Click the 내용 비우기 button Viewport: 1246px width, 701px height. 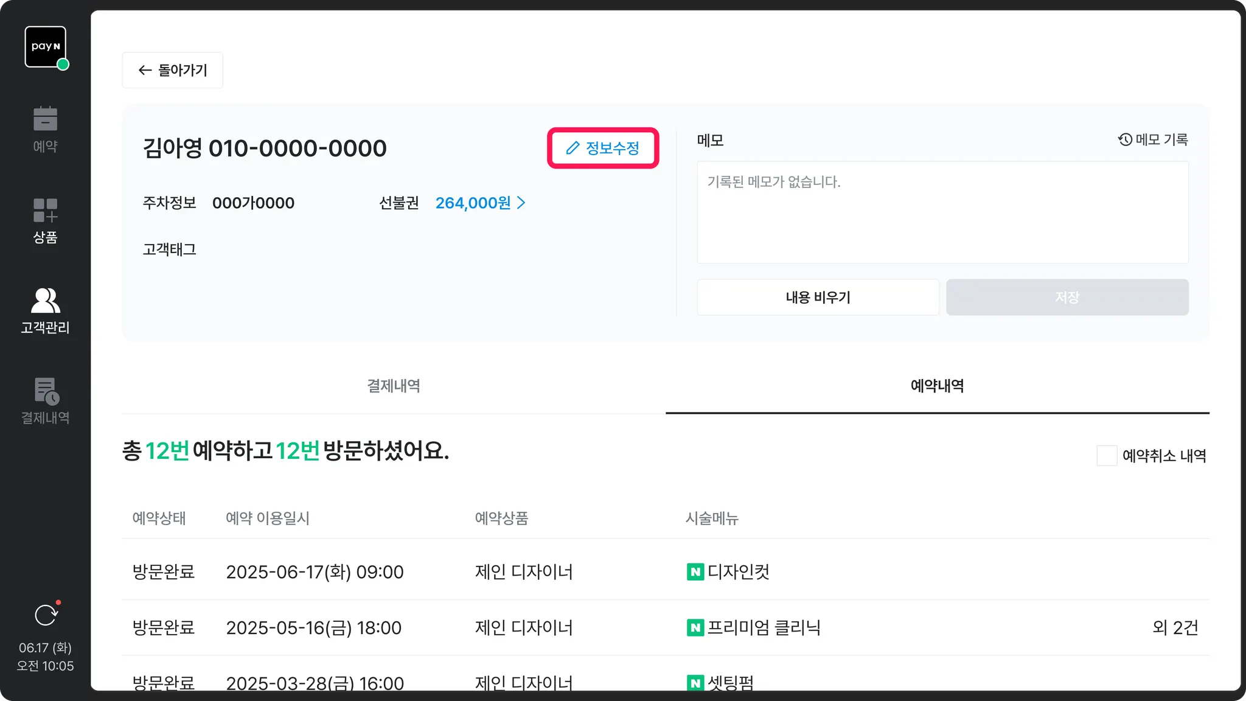(x=818, y=298)
